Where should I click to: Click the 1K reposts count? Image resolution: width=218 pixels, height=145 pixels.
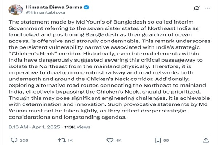pos(71,140)
